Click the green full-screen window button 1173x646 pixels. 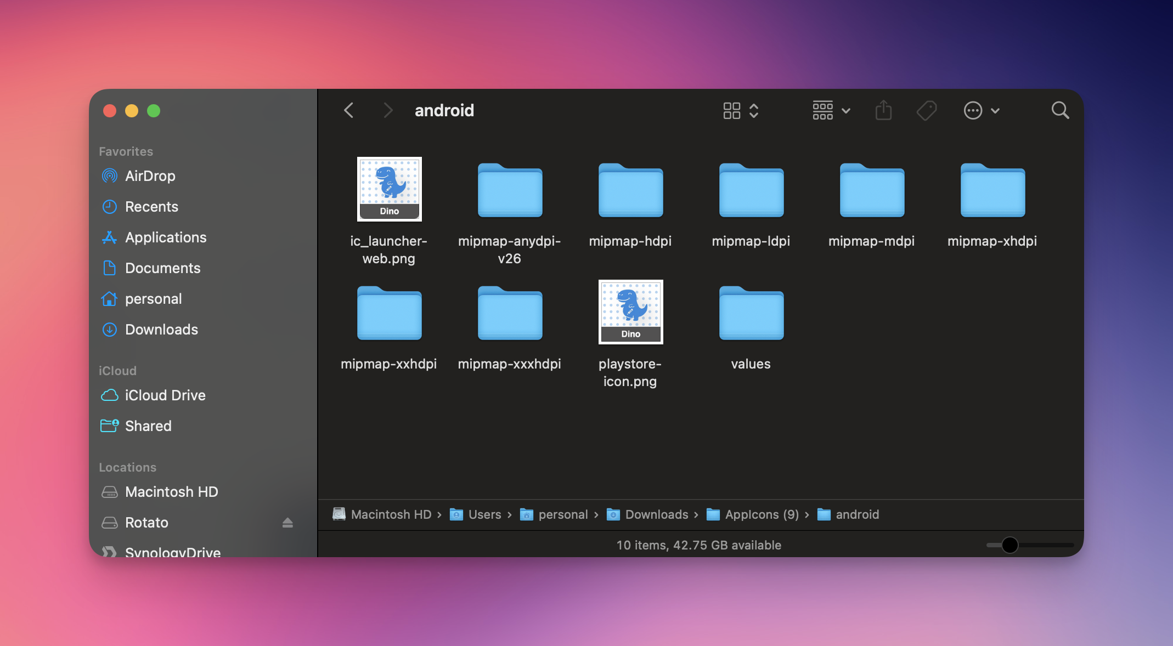pos(154,111)
